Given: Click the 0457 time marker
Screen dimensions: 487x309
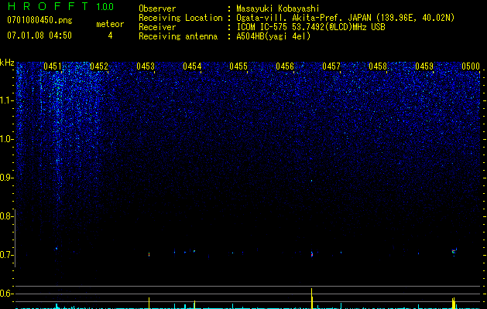Looking at the screenshot, I should tap(331, 66).
